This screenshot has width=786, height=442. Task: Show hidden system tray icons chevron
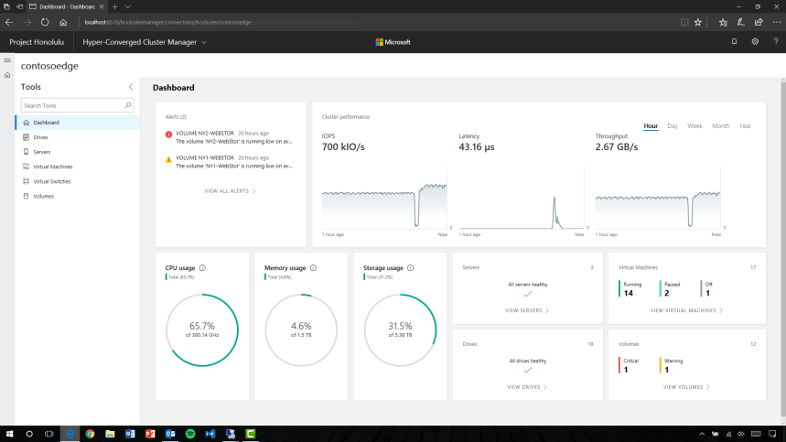pyautogui.click(x=702, y=434)
